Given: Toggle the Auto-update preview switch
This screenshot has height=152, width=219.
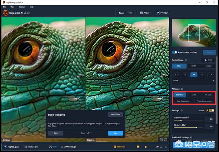Looking at the screenshot, I should 175,52.
